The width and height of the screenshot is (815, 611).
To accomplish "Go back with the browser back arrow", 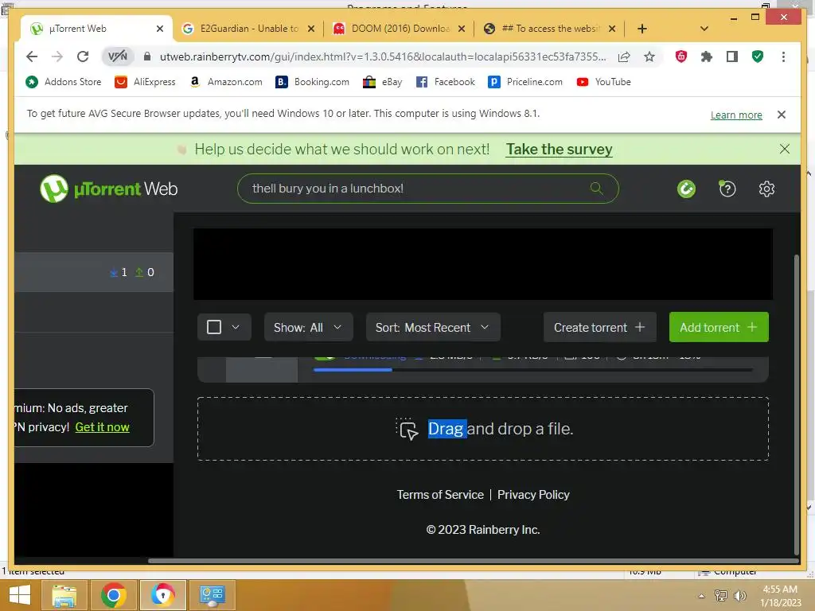I will [x=32, y=56].
